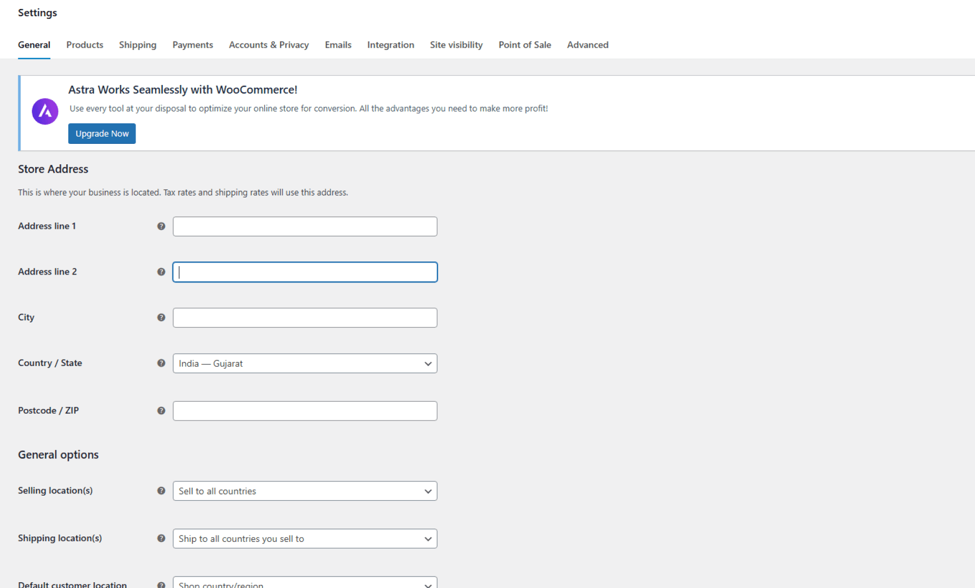
Task: Click the City help icon
Action: click(x=161, y=317)
